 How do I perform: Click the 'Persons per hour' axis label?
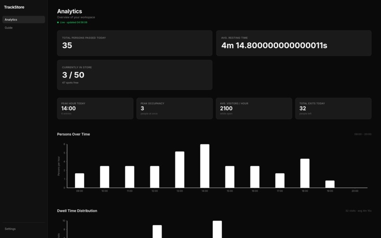(59, 166)
